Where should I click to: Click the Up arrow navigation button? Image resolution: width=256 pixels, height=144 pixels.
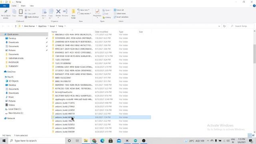16,26
